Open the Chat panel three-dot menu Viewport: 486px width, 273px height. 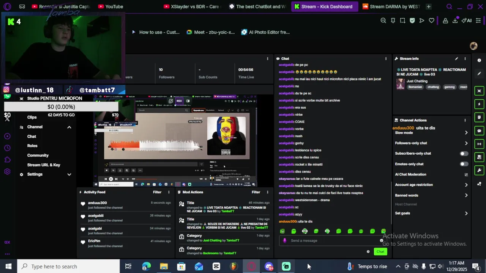click(386, 59)
